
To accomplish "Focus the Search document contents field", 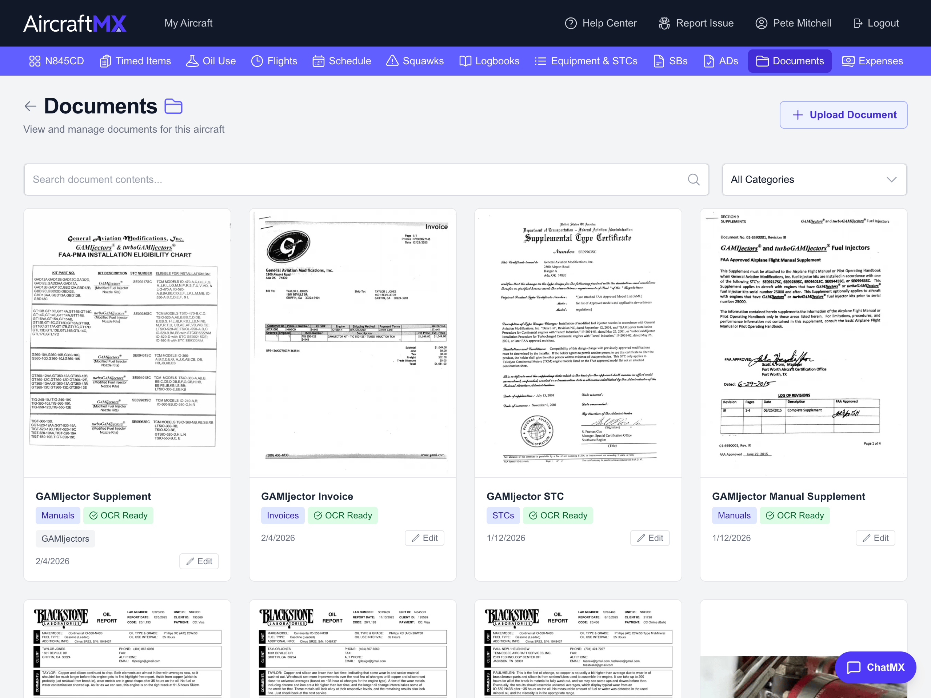I will 366,180.
